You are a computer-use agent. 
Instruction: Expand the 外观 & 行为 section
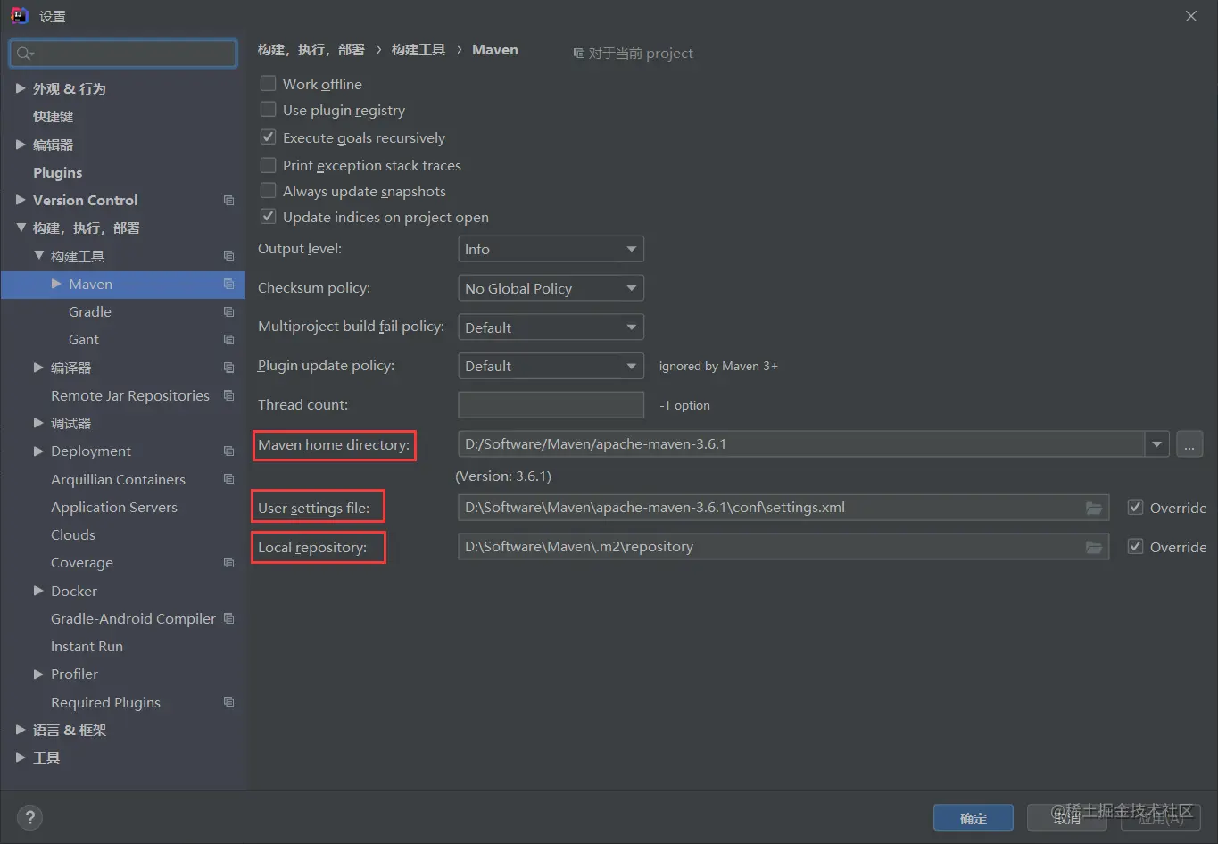[x=21, y=88]
